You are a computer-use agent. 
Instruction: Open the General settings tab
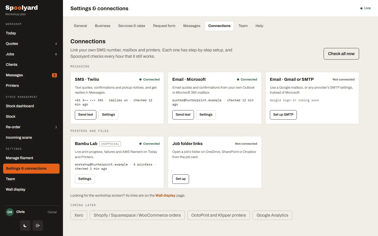click(80, 26)
